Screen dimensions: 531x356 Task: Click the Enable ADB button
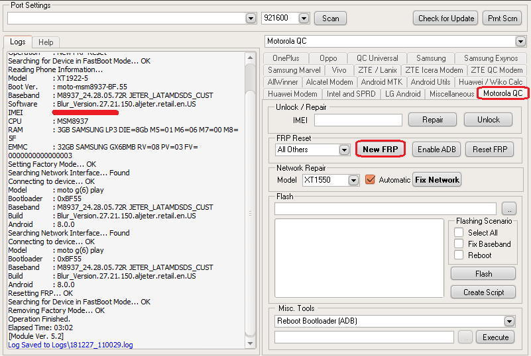pos(436,150)
